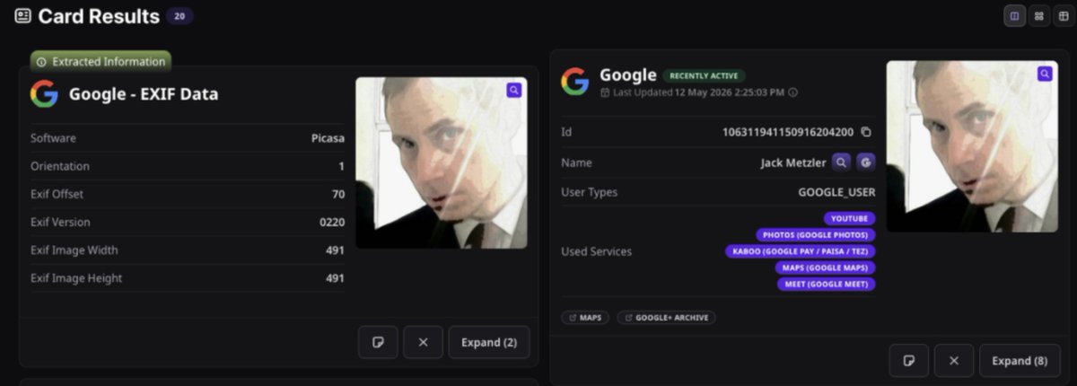Select the Software value Picasa
The height and width of the screenshot is (386, 1077).
pyautogui.click(x=328, y=138)
